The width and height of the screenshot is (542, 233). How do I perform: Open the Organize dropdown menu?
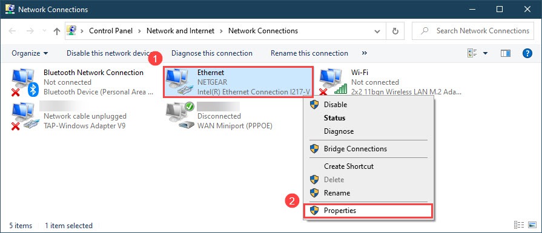point(30,53)
